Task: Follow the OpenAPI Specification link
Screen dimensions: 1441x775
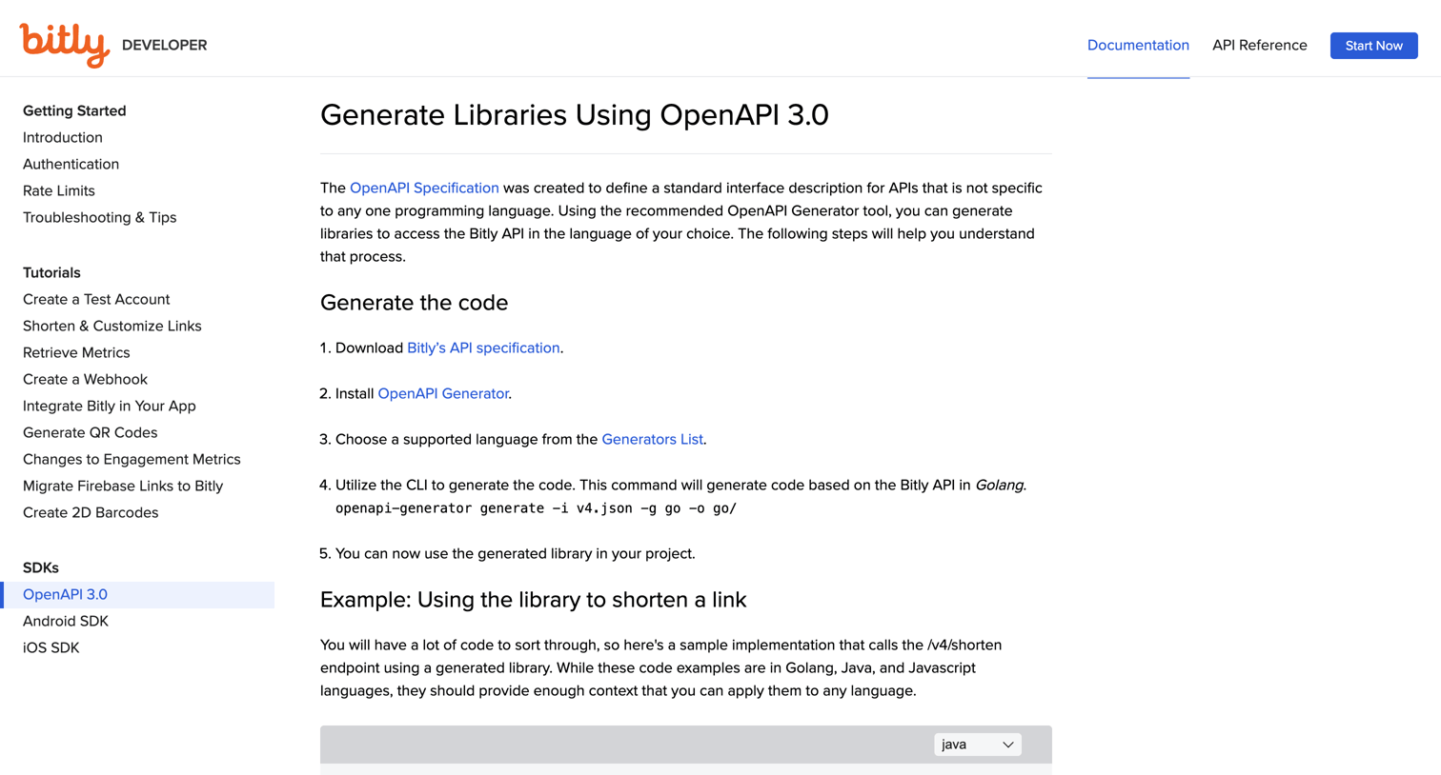Action: pyautogui.click(x=424, y=188)
